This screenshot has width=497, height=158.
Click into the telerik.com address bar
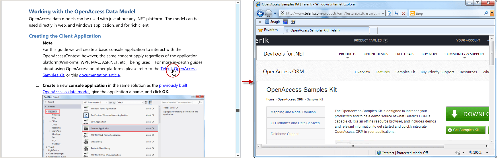click(x=333, y=13)
